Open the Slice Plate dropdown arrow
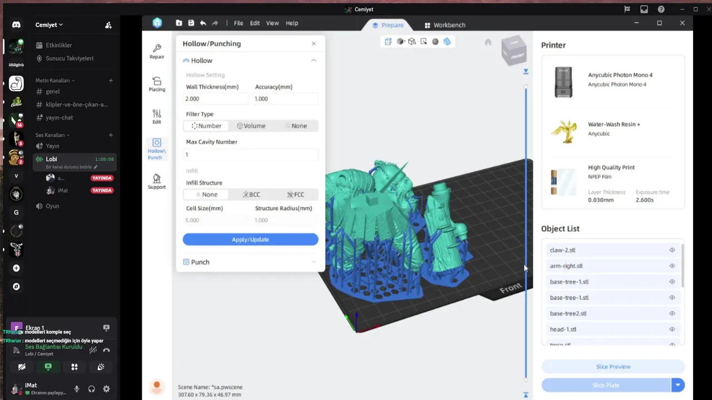The width and height of the screenshot is (712, 400). 678,385
